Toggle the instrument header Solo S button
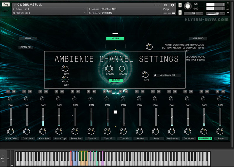 180,5
